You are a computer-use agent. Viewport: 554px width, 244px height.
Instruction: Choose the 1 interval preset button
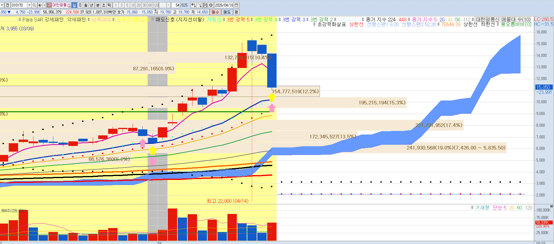[x=116, y=5]
